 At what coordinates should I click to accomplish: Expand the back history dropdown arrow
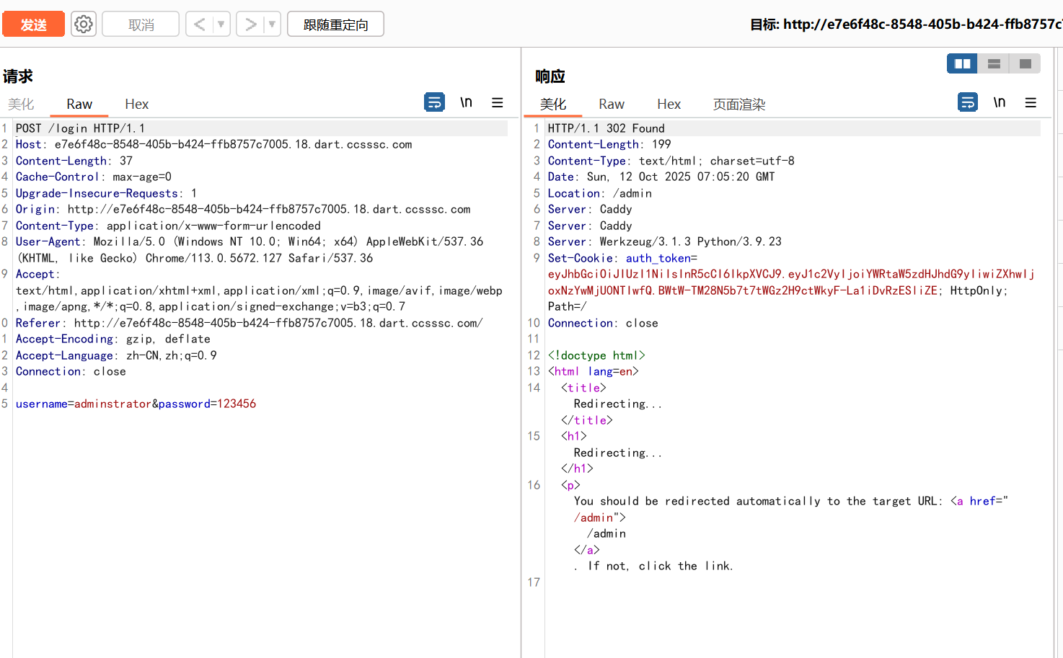[x=221, y=25]
